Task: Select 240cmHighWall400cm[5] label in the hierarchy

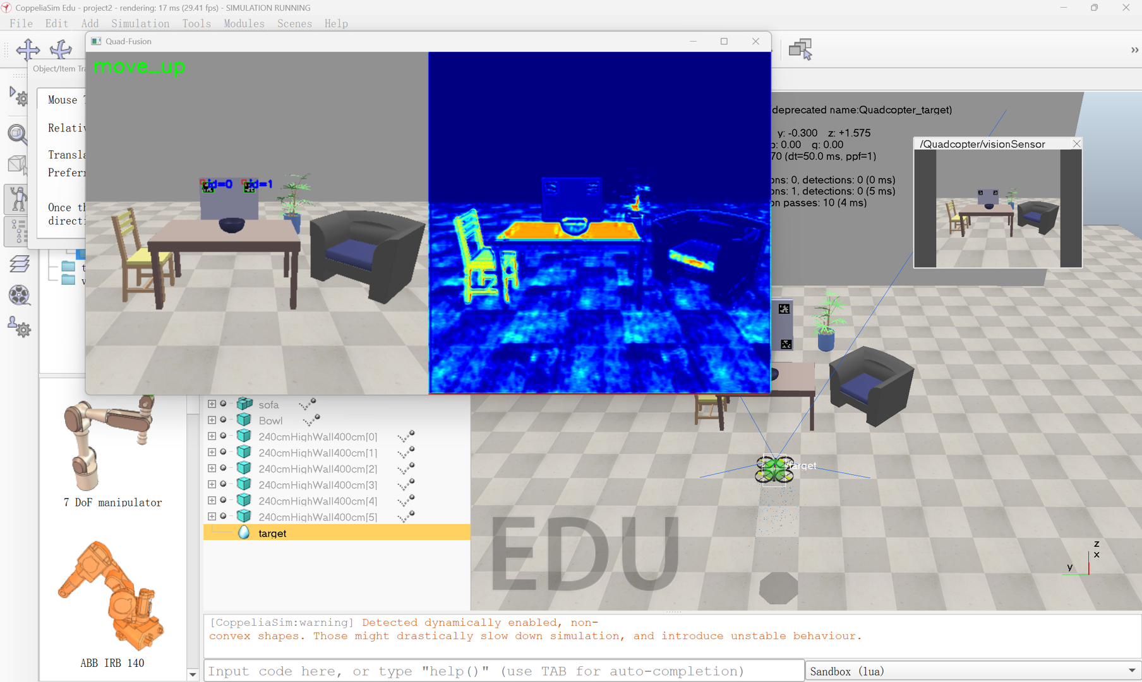Action: click(318, 517)
